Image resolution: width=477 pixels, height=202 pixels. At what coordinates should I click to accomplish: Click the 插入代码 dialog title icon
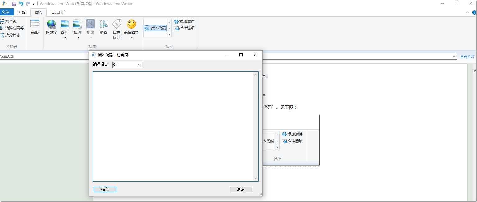94,55
